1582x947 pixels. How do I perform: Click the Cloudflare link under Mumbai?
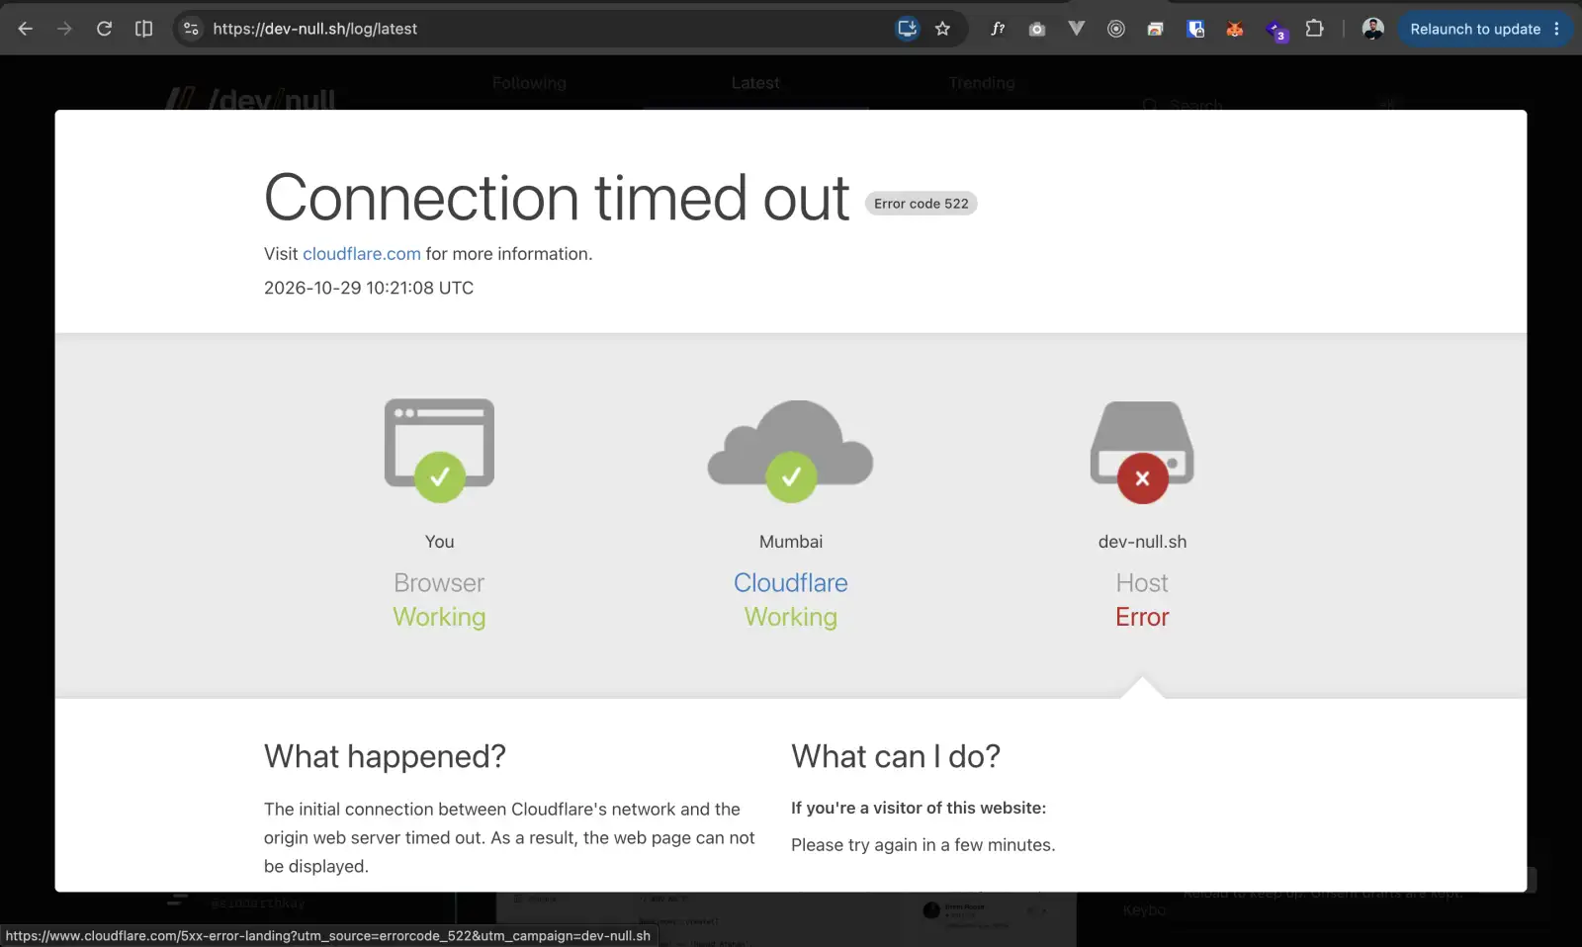point(791,583)
